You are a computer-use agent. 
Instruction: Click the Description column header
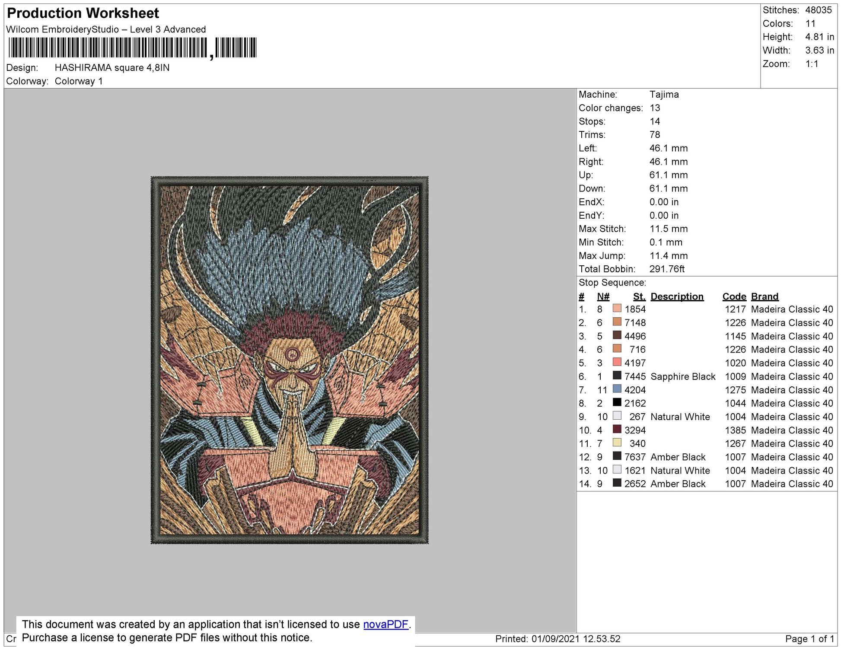click(x=677, y=296)
